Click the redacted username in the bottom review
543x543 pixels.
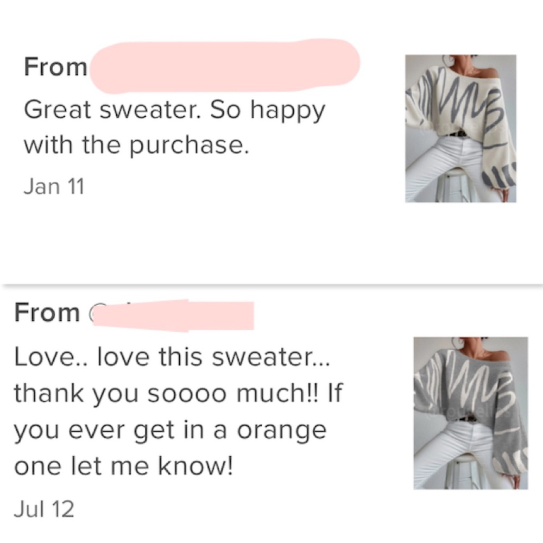coord(173,314)
